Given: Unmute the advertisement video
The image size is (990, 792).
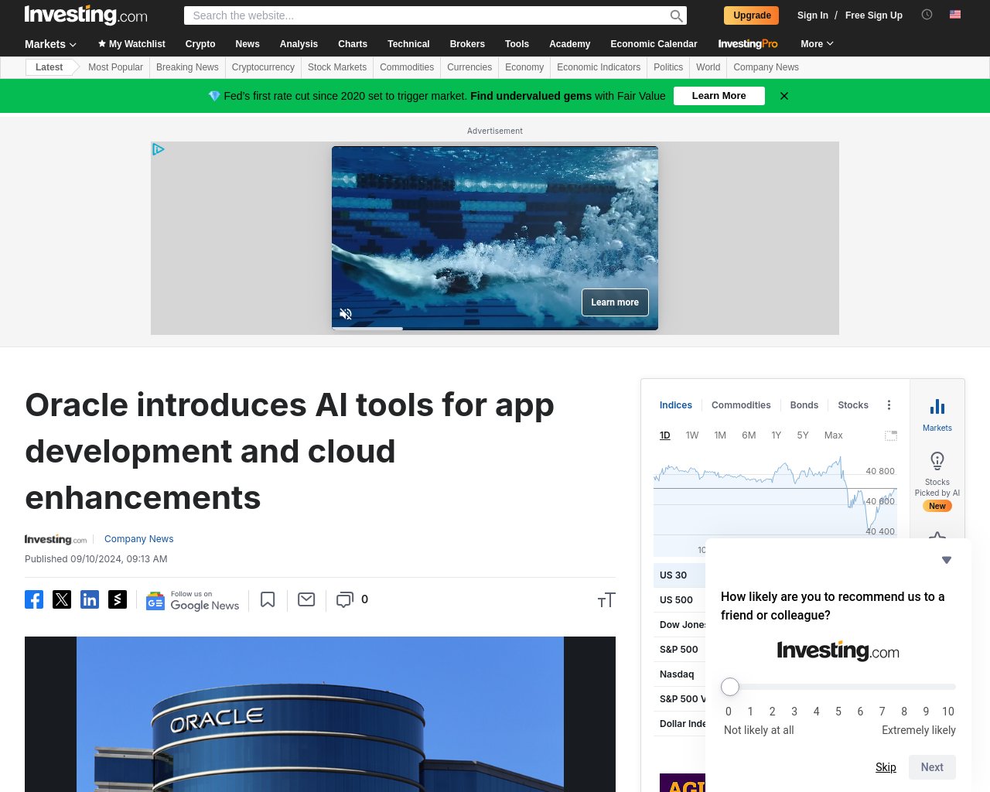Looking at the screenshot, I should tap(346, 314).
